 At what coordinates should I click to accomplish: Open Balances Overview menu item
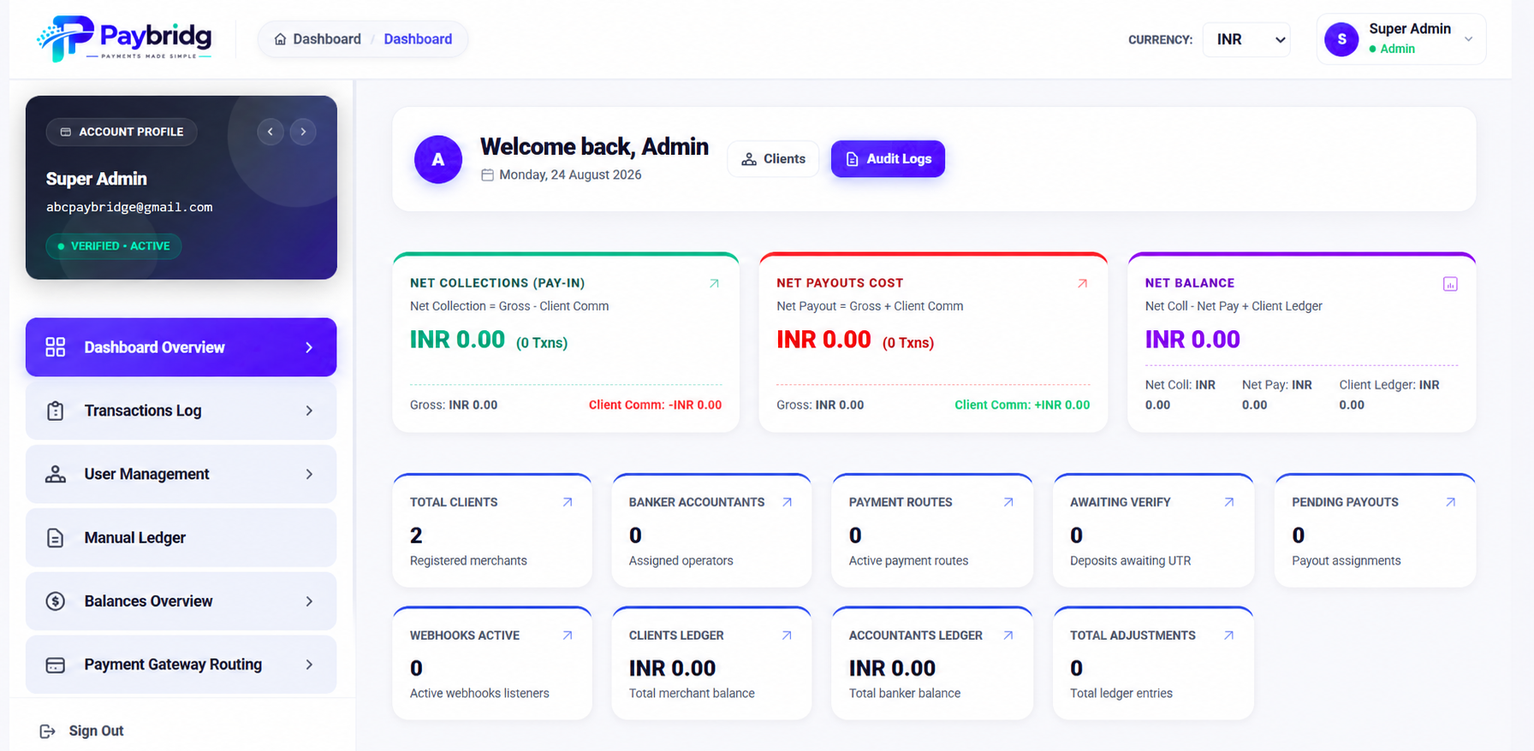click(x=181, y=601)
